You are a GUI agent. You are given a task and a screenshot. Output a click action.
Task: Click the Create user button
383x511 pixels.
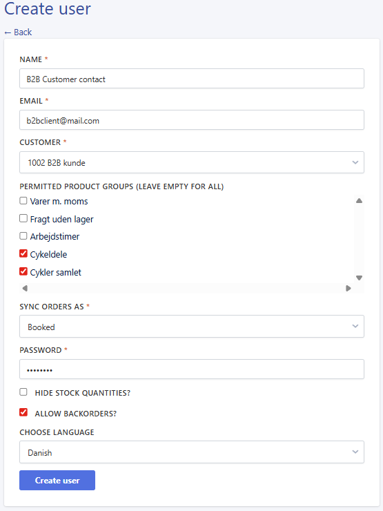pos(57,481)
